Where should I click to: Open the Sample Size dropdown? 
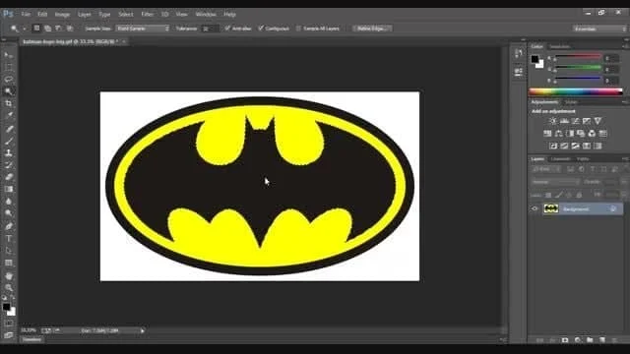tap(143, 29)
